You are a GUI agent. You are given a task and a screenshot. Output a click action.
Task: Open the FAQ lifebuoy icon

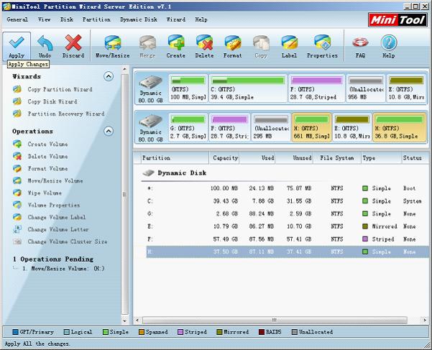360,46
